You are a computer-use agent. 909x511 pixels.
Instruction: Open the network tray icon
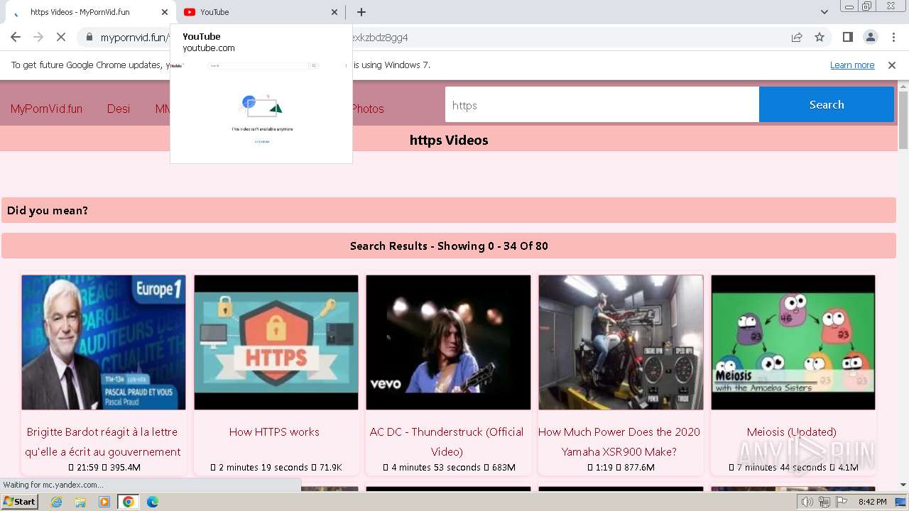824,502
